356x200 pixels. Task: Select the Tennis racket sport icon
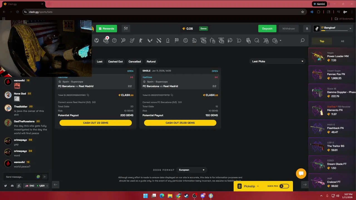pos(123,41)
